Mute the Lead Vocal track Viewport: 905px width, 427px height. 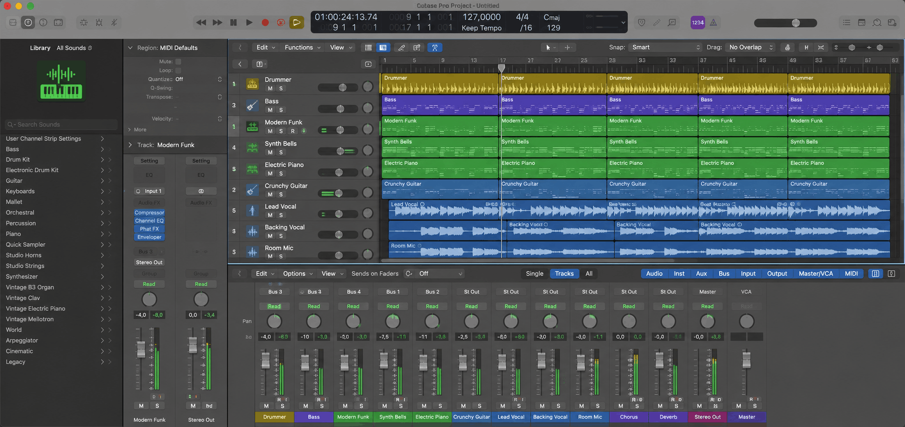270,215
